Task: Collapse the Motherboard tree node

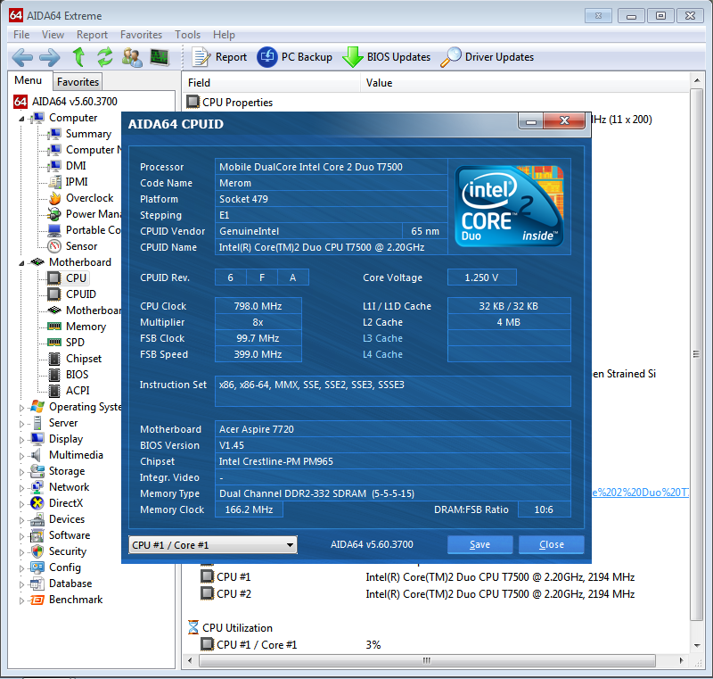Action: (21, 263)
